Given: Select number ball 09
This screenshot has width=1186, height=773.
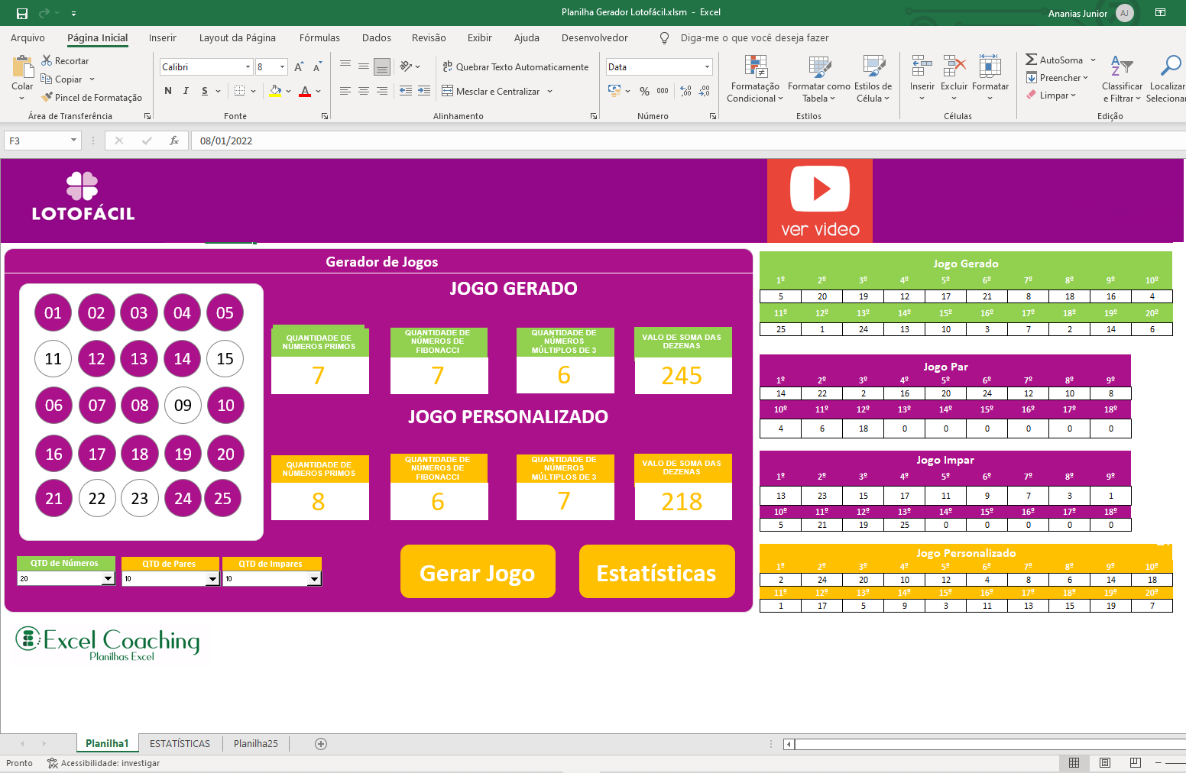Looking at the screenshot, I should point(183,405).
